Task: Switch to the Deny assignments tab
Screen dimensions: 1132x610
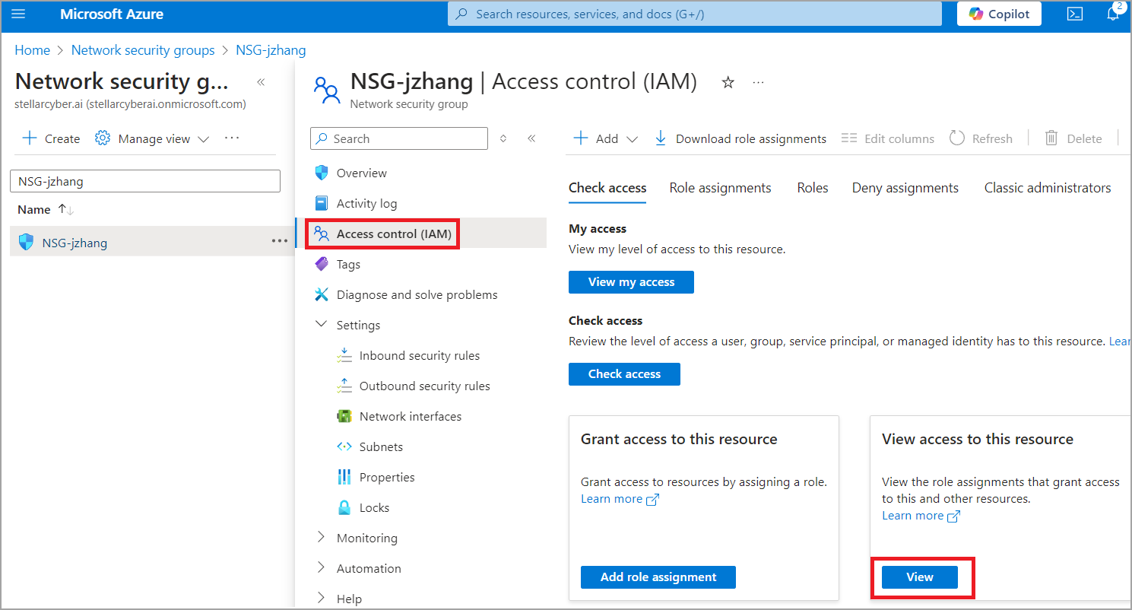Action: click(x=905, y=188)
